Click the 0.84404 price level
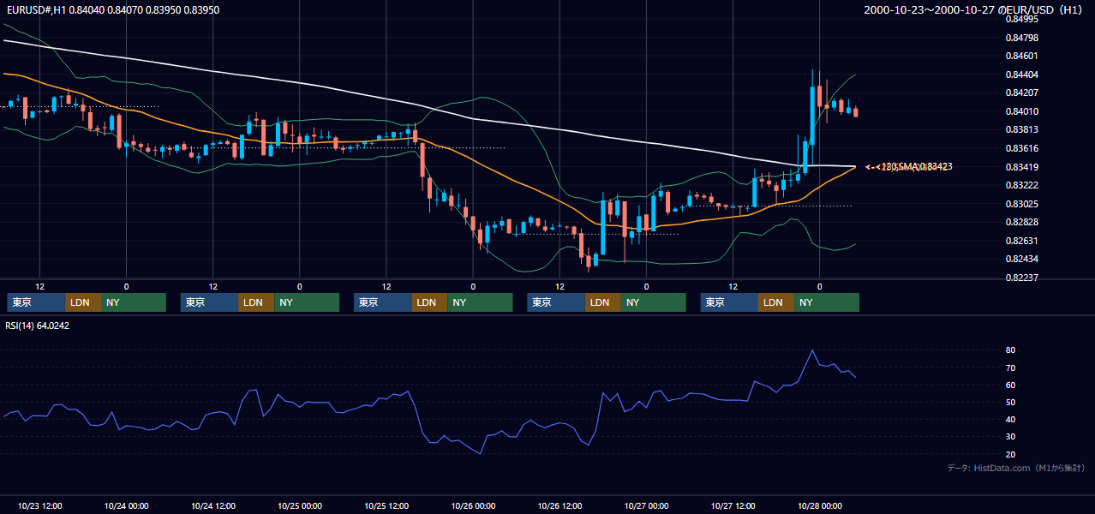Viewport: 1095px width, 514px height. (1021, 75)
